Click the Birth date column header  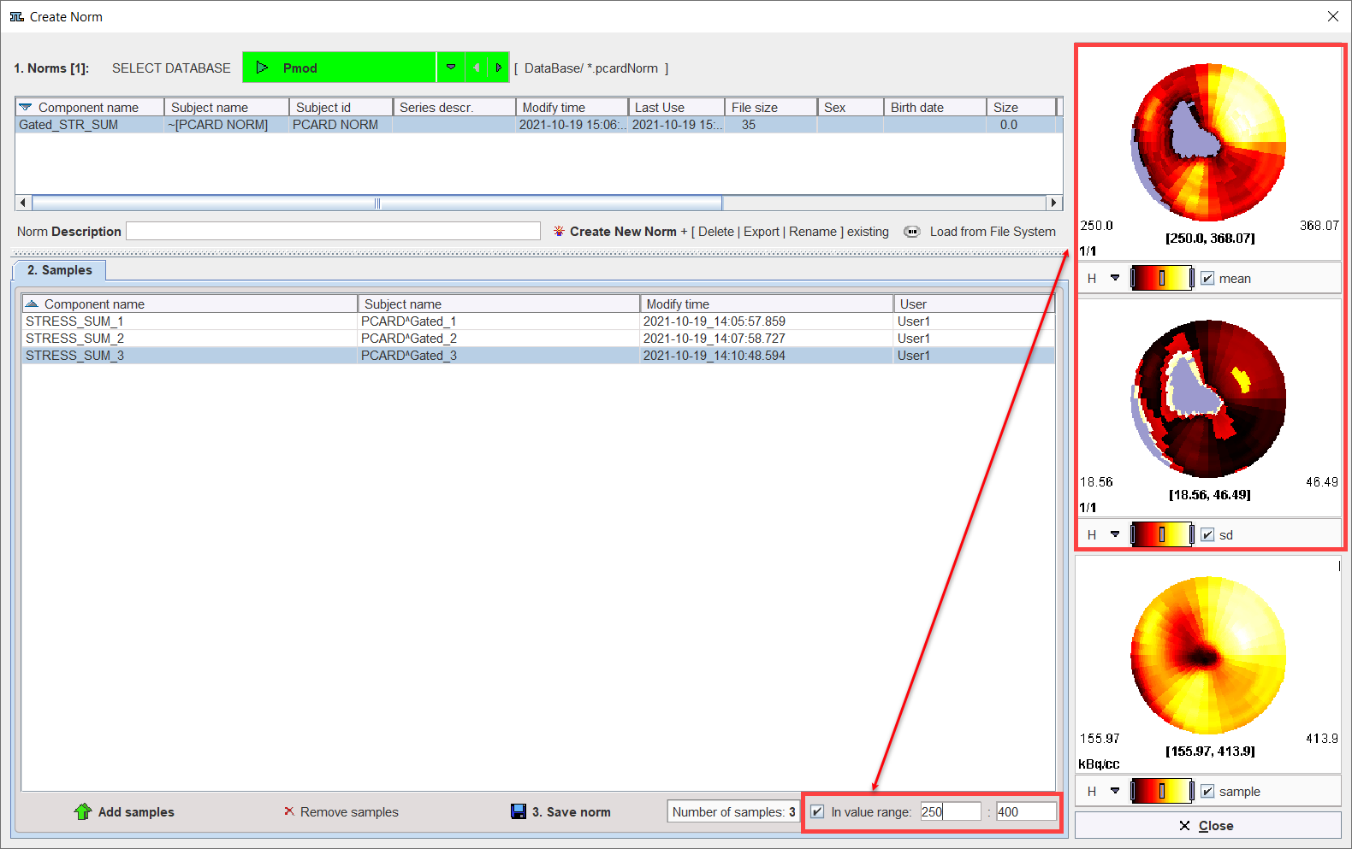pyautogui.click(x=935, y=107)
